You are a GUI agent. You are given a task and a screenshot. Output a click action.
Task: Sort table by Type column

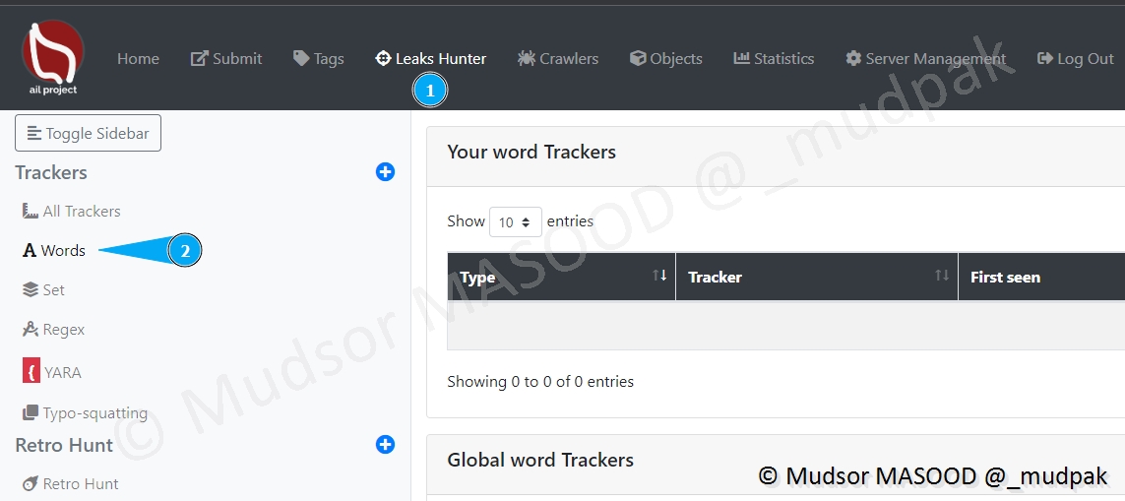(x=561, y=278)
